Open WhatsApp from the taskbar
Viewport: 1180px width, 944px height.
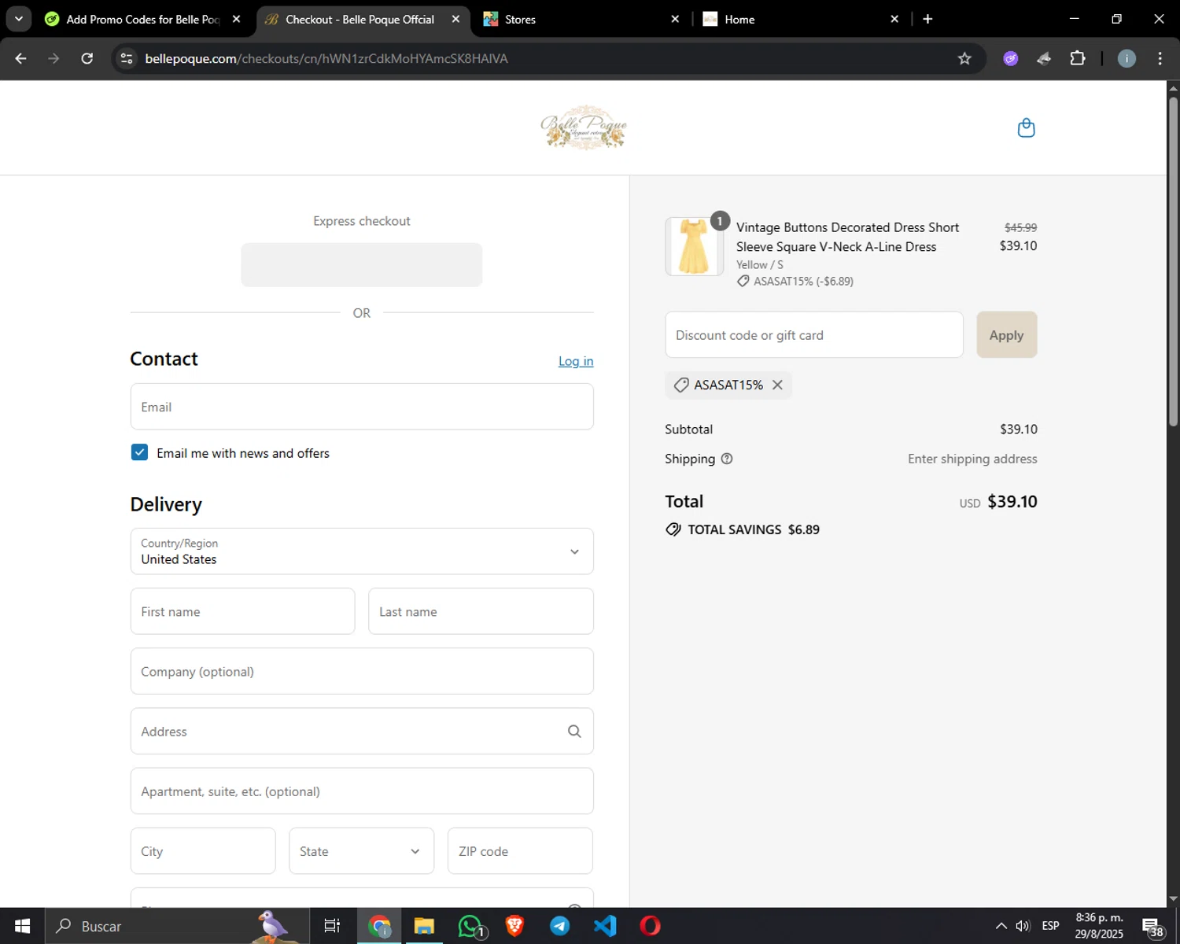470,926
